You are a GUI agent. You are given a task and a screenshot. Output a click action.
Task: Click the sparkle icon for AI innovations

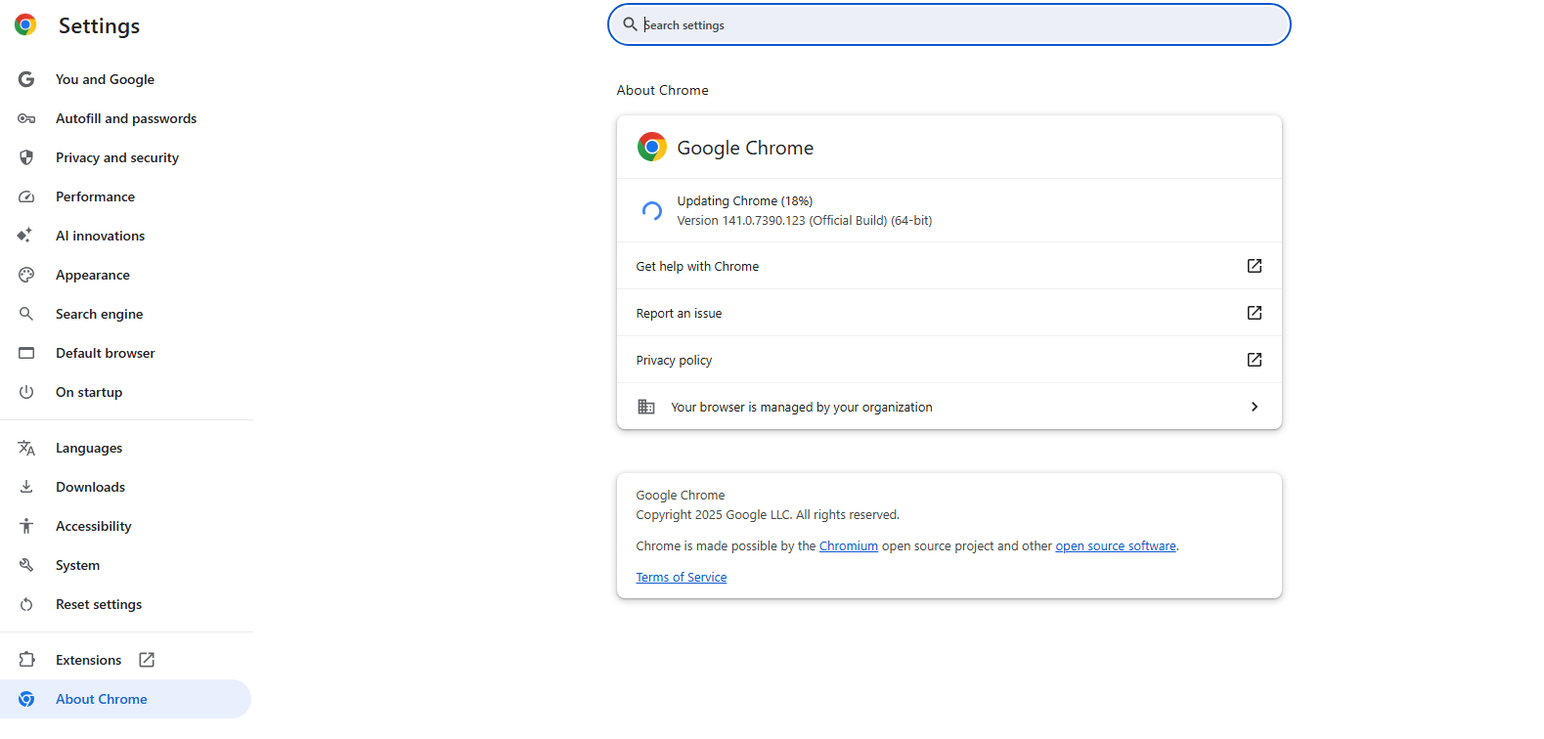click(25, 236)
